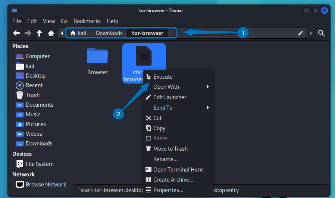Open Music in Places sidebar
Image resolution: width=335 pixels, height=198 pixels.
[x=28, y=114]
